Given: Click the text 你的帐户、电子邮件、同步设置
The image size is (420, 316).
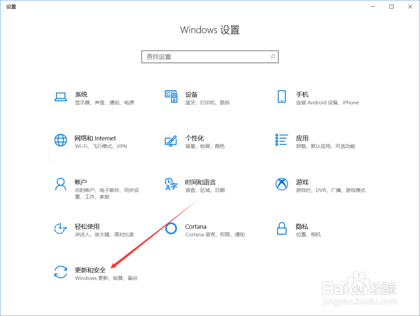Looking at the screenshot, I should pos(107,194).
